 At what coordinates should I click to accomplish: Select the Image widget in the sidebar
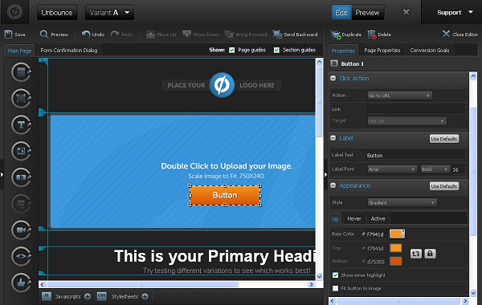[21, 151]
